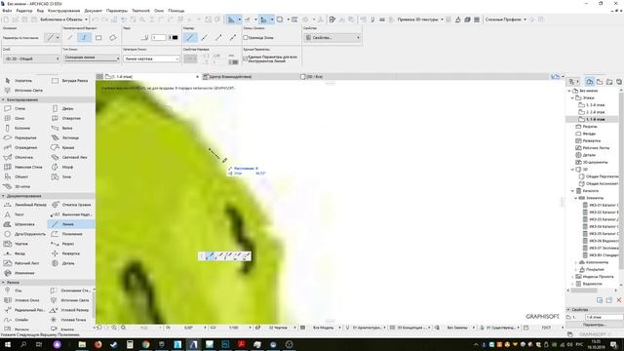This screenshot has height=351, width=624.
Task: Click the Параметры... button in navigator properties
Action: pos(595,325)
